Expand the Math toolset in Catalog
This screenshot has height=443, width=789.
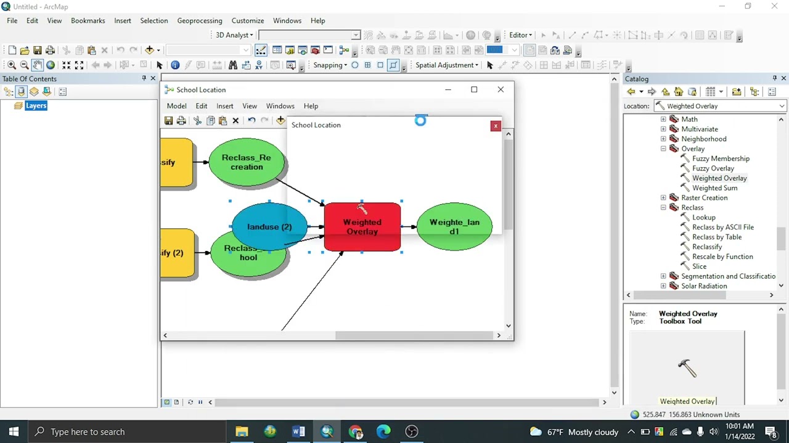(x=663, y=119)
